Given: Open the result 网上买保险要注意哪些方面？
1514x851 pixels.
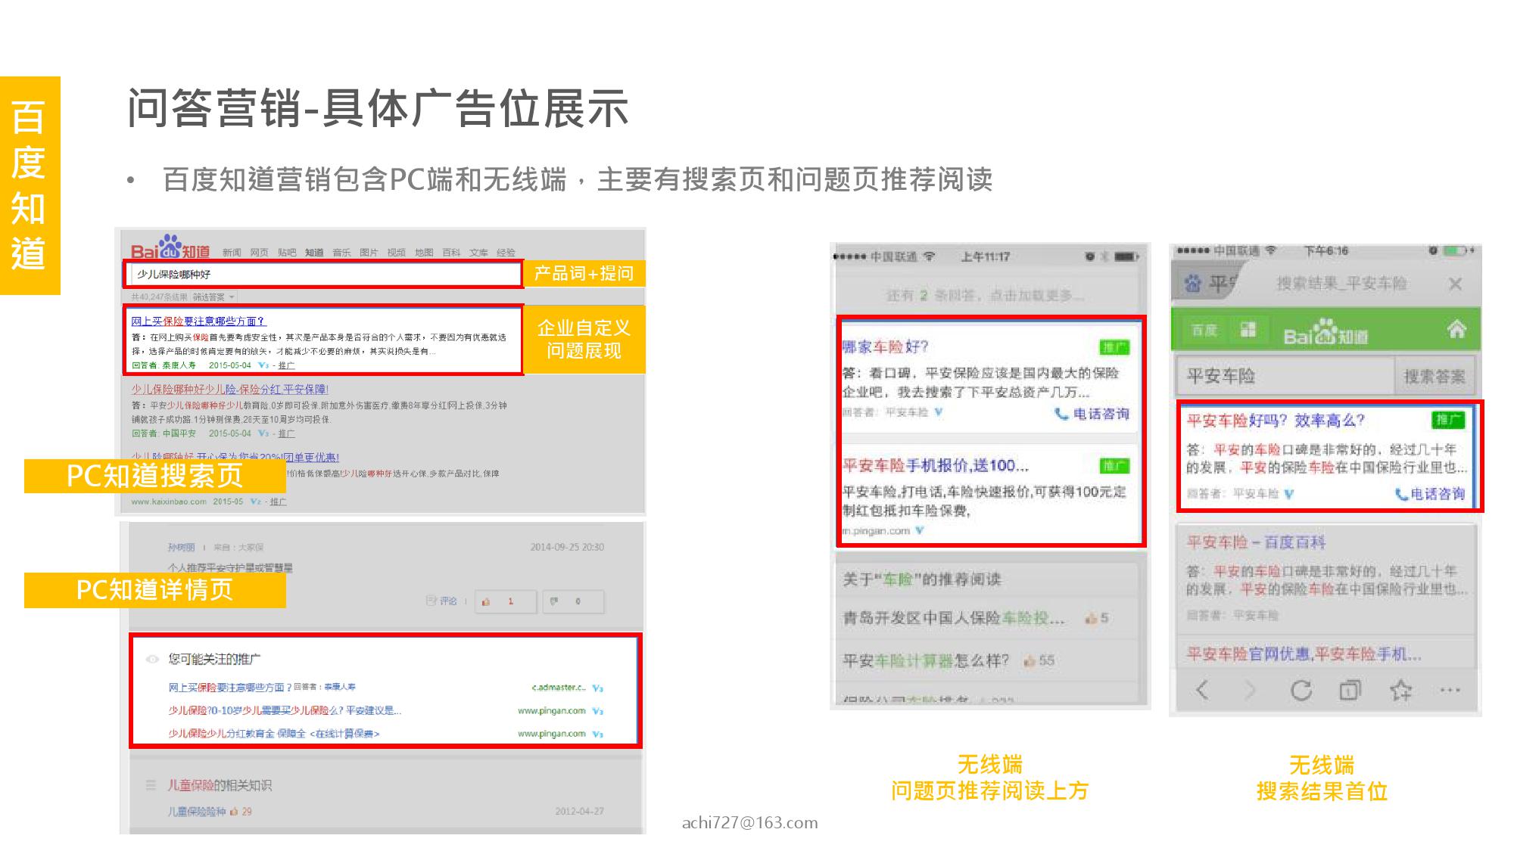Looking at the screenshot, I should pos(198,321).
